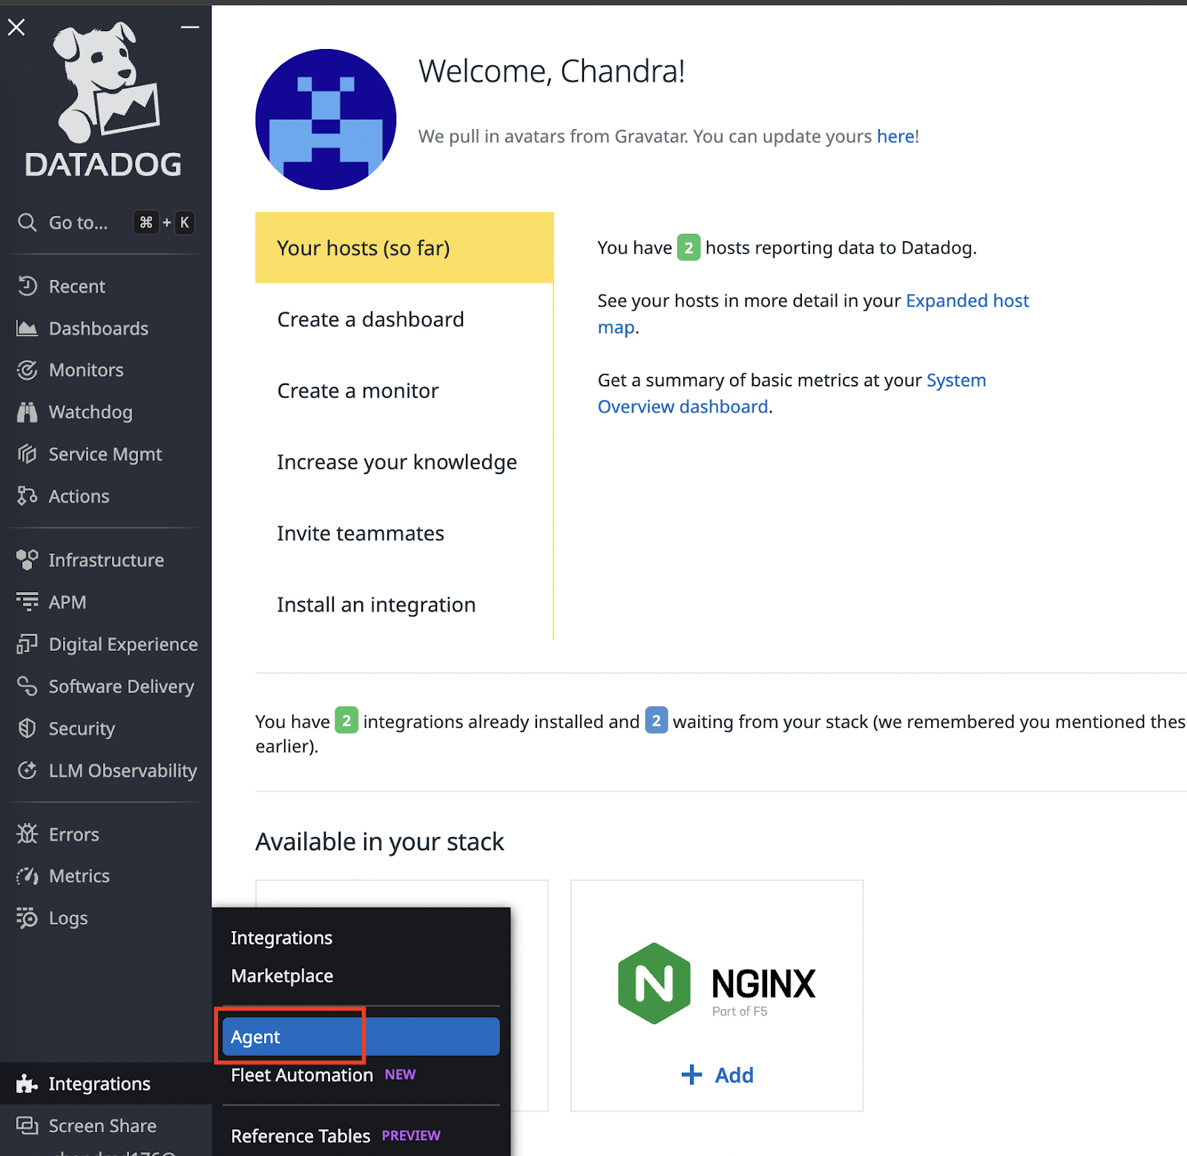Open the System Overview dashboard link
The height and width of the screenshot is (1156, 1187).
[x=956, y=380]
